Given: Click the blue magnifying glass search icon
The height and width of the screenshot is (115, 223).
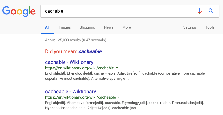Looking at the screenshot, I should [211, 11].
